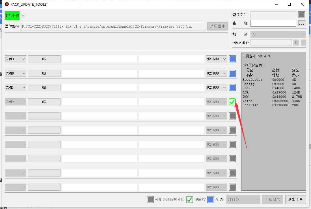311x209 pixels.
Task: Click the COM9 progress bar showing 0%
Action: (44, 102)
